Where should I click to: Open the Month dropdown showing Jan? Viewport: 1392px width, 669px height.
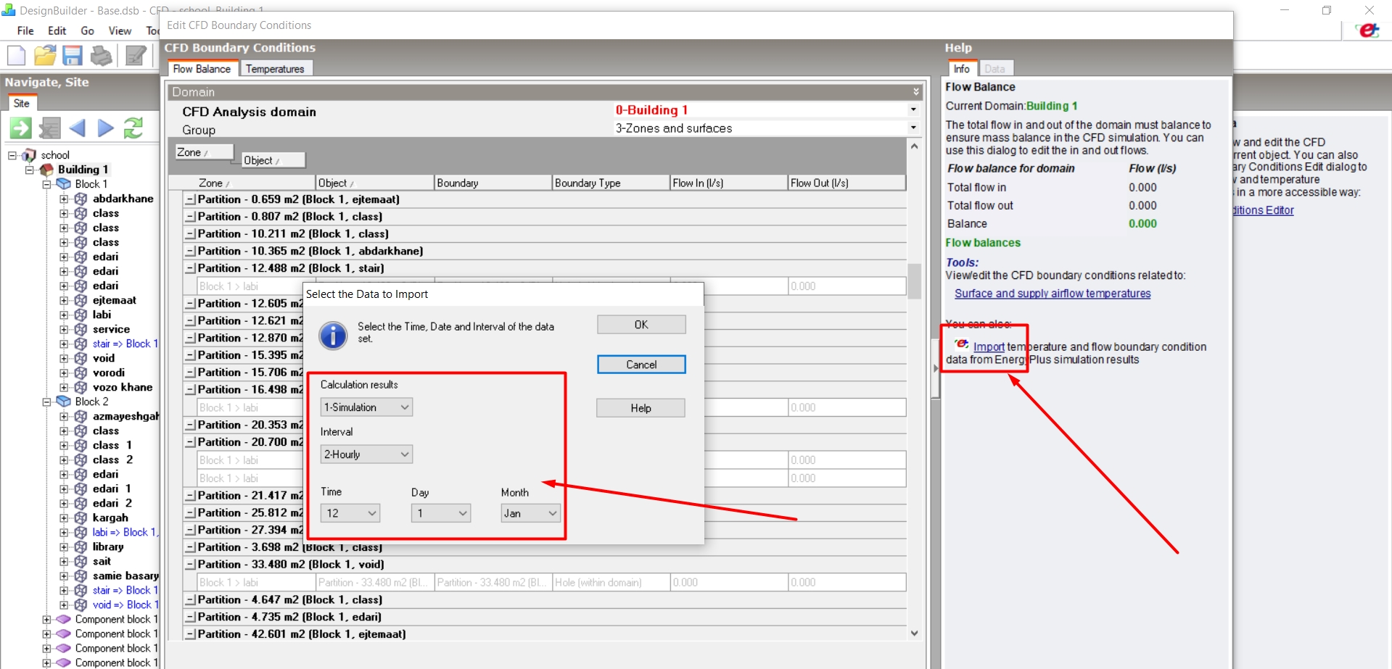pyautogui.click(x=530, y=513)
